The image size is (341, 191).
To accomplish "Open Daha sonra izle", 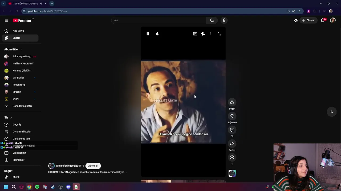I will (20, 139).
